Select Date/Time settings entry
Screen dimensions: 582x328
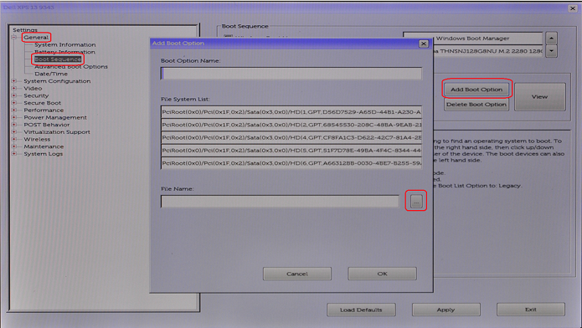click(51, 74)
